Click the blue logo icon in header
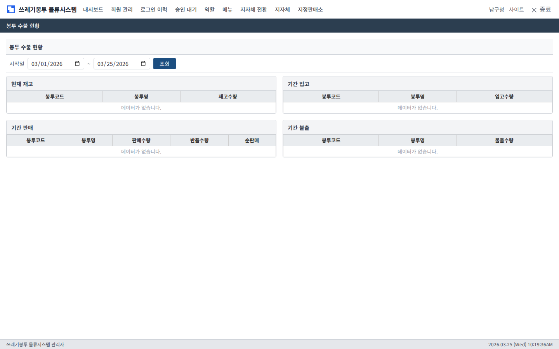 click(11, 9)
